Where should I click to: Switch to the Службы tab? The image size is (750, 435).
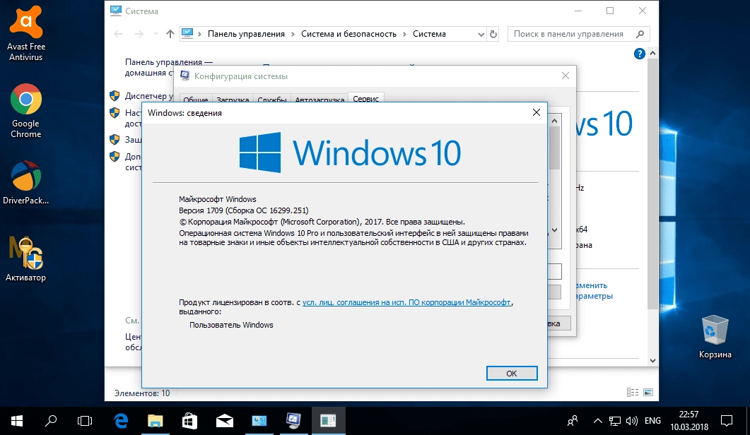[x=271, y=100]
